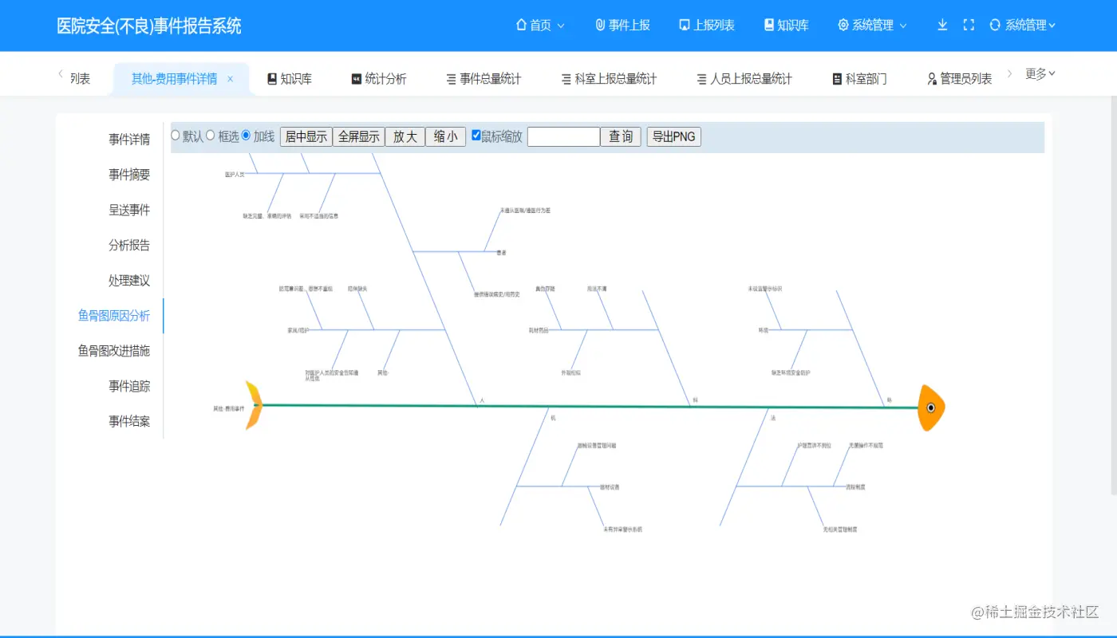Viewport: 1117px width, 638px height.
Task: Click the 知识库 book icon in top bar
Action: coord(768,25)
